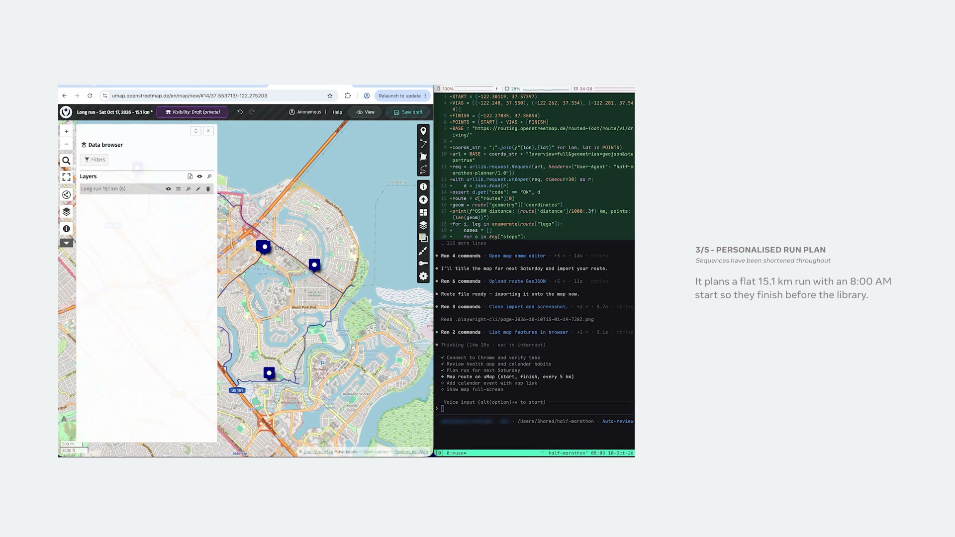Open the import data upload tool

423,199
